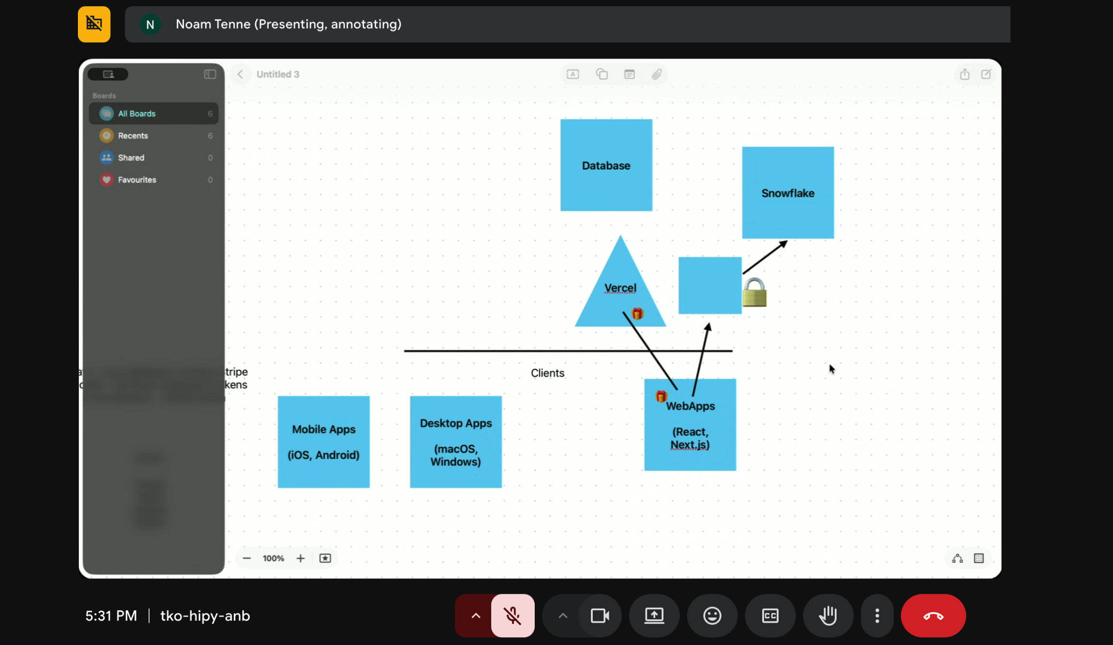The height and width of the screenshot is (645, 1113).
Task: Open the 100% zoom level menu
Action: (x=273, y=558)
